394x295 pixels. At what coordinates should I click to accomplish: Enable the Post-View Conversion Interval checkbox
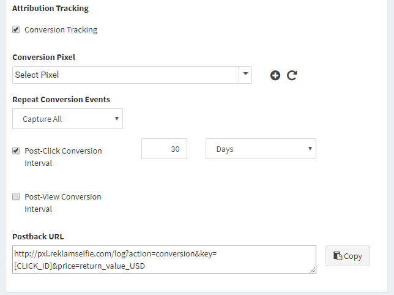pos(16,196)
